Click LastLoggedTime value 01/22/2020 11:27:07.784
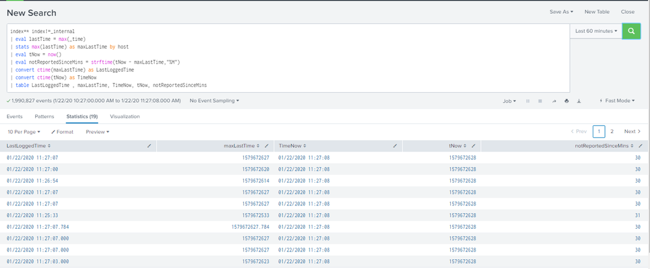 38,227
